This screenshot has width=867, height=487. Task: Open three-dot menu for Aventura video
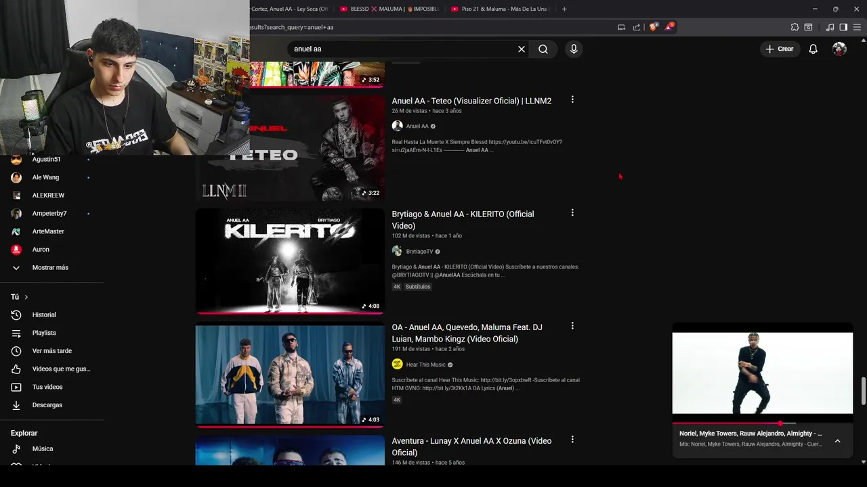tap(572, 439)
